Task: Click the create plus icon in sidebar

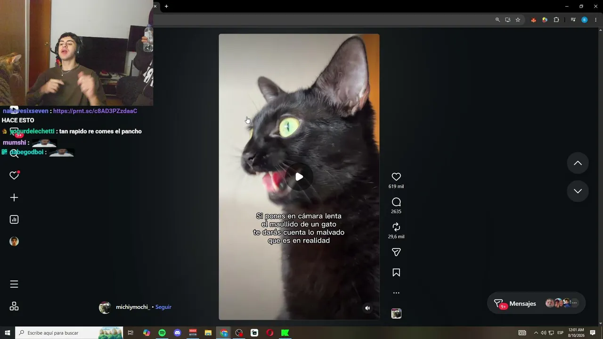Action: pyautogui.click(x=14, y=198)
